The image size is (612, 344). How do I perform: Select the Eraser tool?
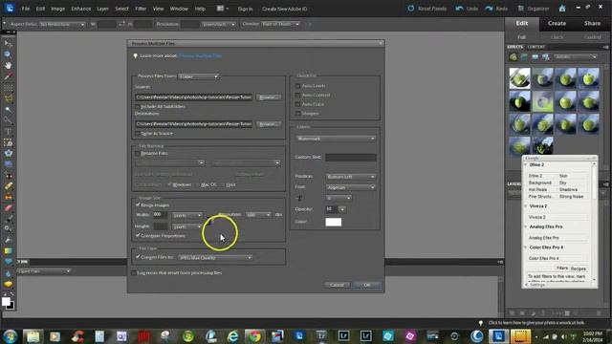pos(8,208)
